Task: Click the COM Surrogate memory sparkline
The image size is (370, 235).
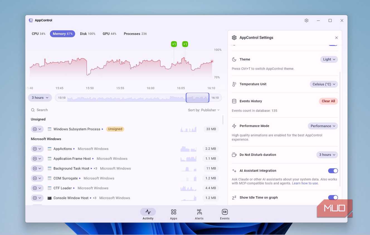Action: point(189,178)
